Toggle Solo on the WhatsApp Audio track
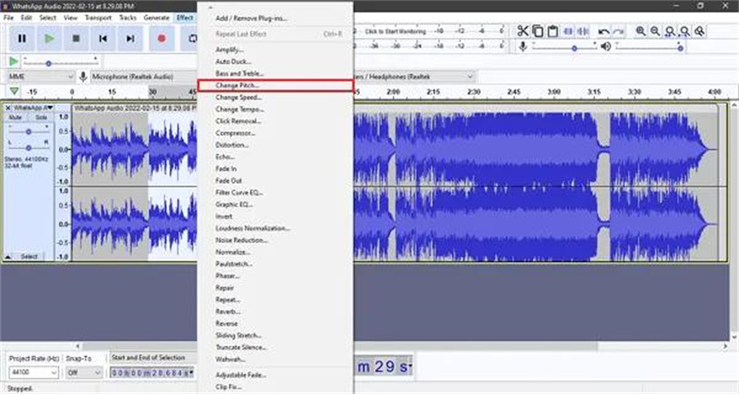The image size is (739, 394). point(40,116)
